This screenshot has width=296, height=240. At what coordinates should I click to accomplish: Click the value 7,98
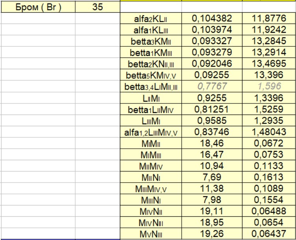pyautogui.click(x=212, y=200)
